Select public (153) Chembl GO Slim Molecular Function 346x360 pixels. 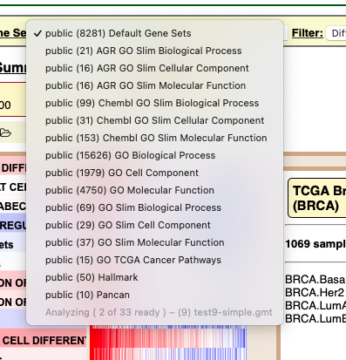154,138
